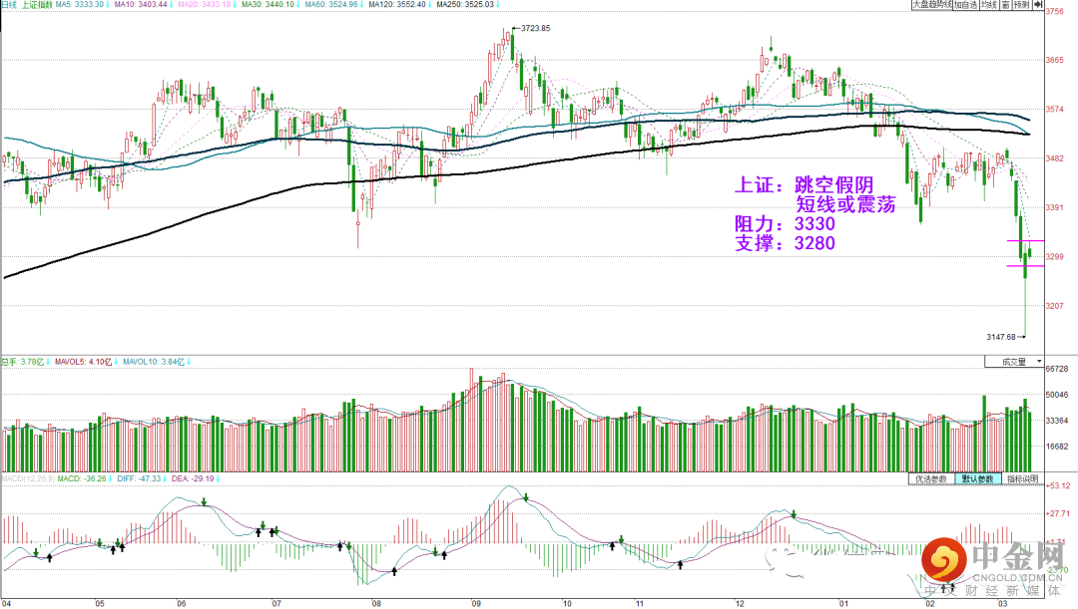
Task: Click the 3147.68 low price marker
Action: tap(1001, 337)
